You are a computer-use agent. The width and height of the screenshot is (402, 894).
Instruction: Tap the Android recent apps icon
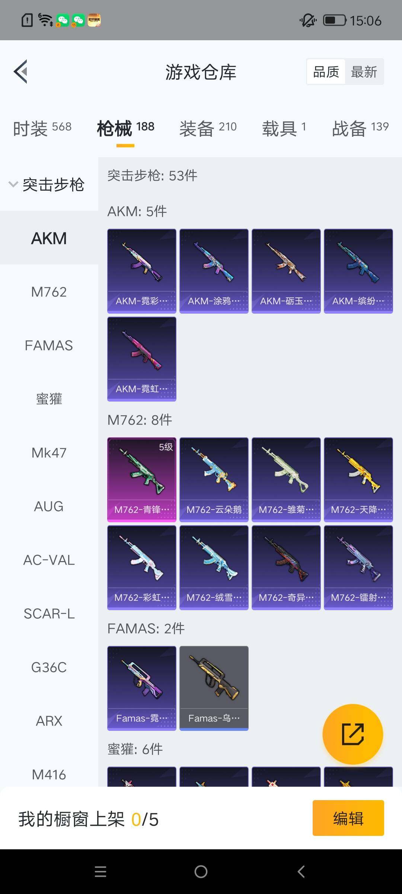[100, 872]
